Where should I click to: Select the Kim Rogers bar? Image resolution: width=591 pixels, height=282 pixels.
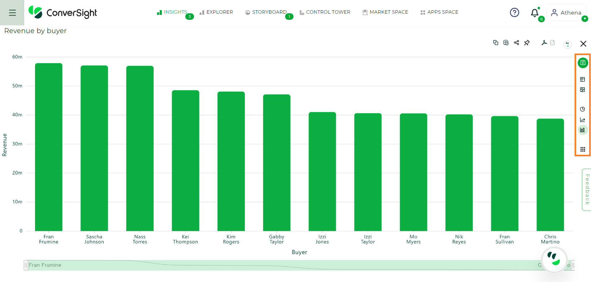click(231, 161)
